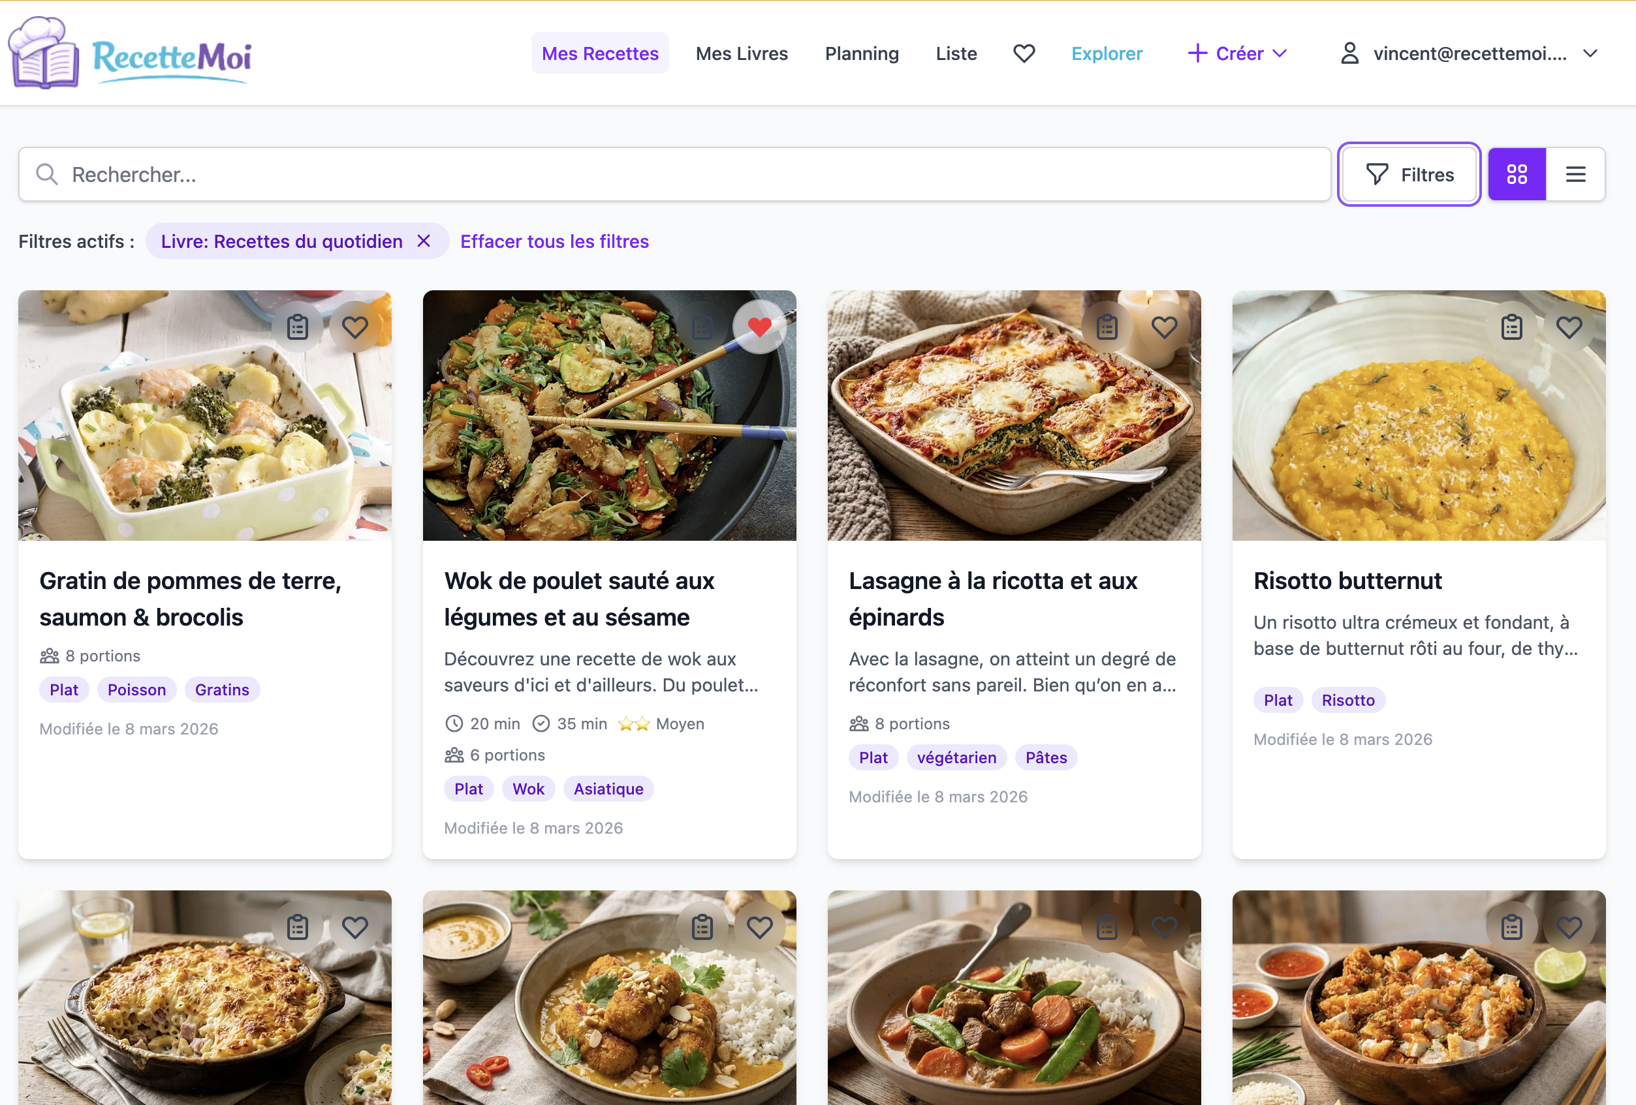Switch to list view layout
1636x1105 pixels.
(1575, 174)
